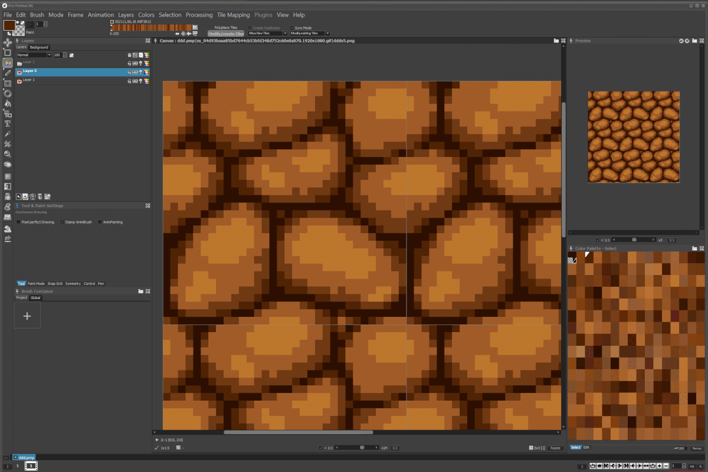Click the dark brown foreground color swatch
This screenshot has height=472, width=708.
(9, 25)
